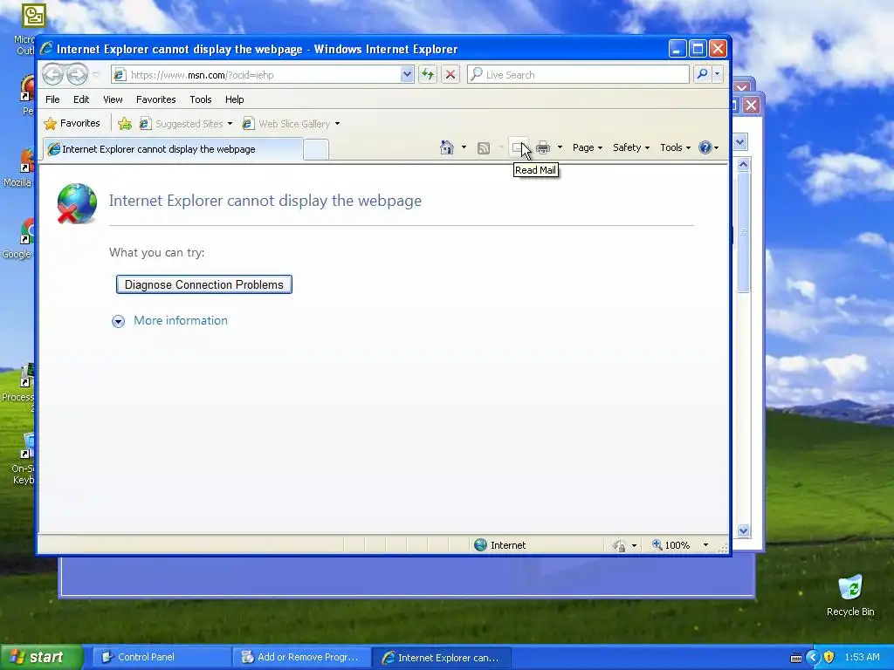Click the Start button
894x670 pixels.
click(x=41, y=658)
